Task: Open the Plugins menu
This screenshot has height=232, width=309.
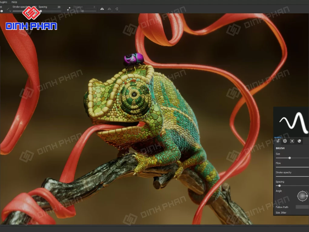Action: point(3,2)
